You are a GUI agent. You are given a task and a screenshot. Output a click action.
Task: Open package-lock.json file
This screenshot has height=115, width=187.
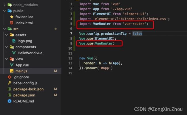click(x=28, y=89)
